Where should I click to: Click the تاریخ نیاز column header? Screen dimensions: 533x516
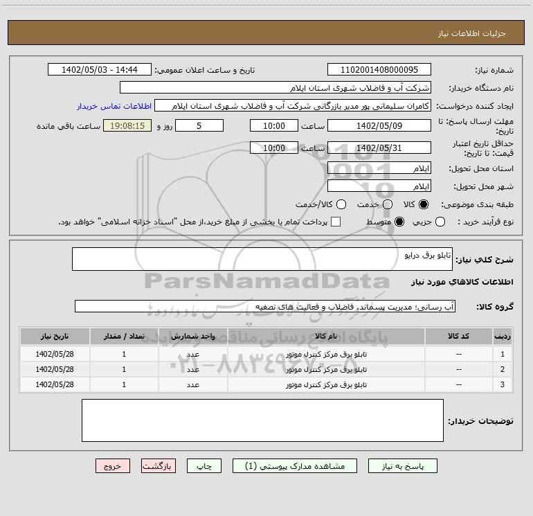click(55, 336)
